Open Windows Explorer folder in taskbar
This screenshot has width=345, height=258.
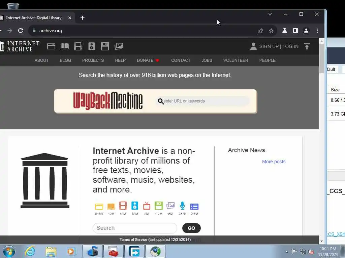[51, 251]
